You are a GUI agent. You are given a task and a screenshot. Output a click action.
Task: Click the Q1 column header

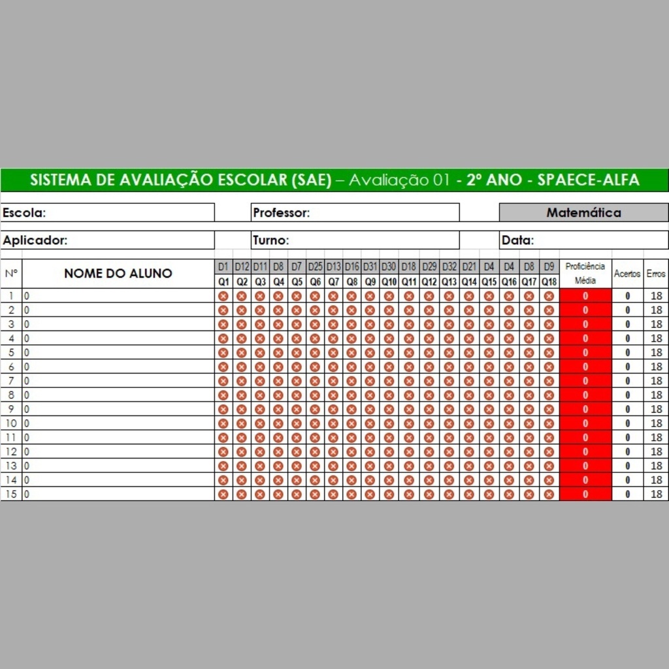pos(223,282)
